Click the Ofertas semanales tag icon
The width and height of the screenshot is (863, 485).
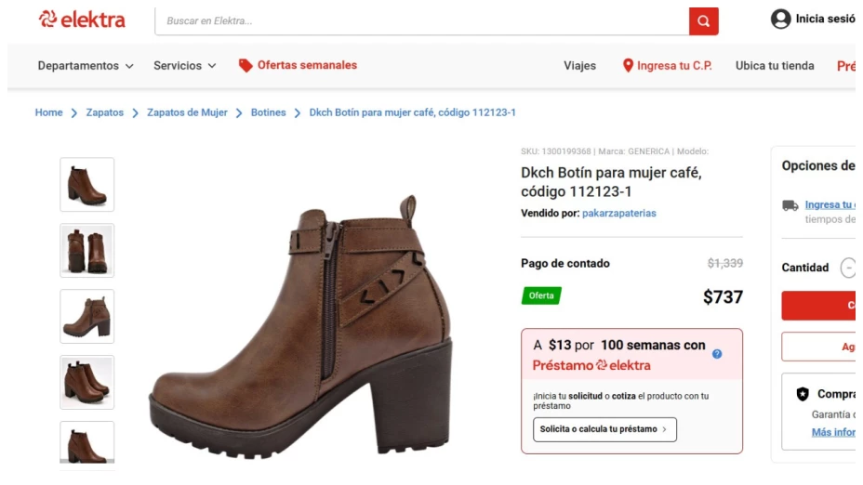point(246,65)
